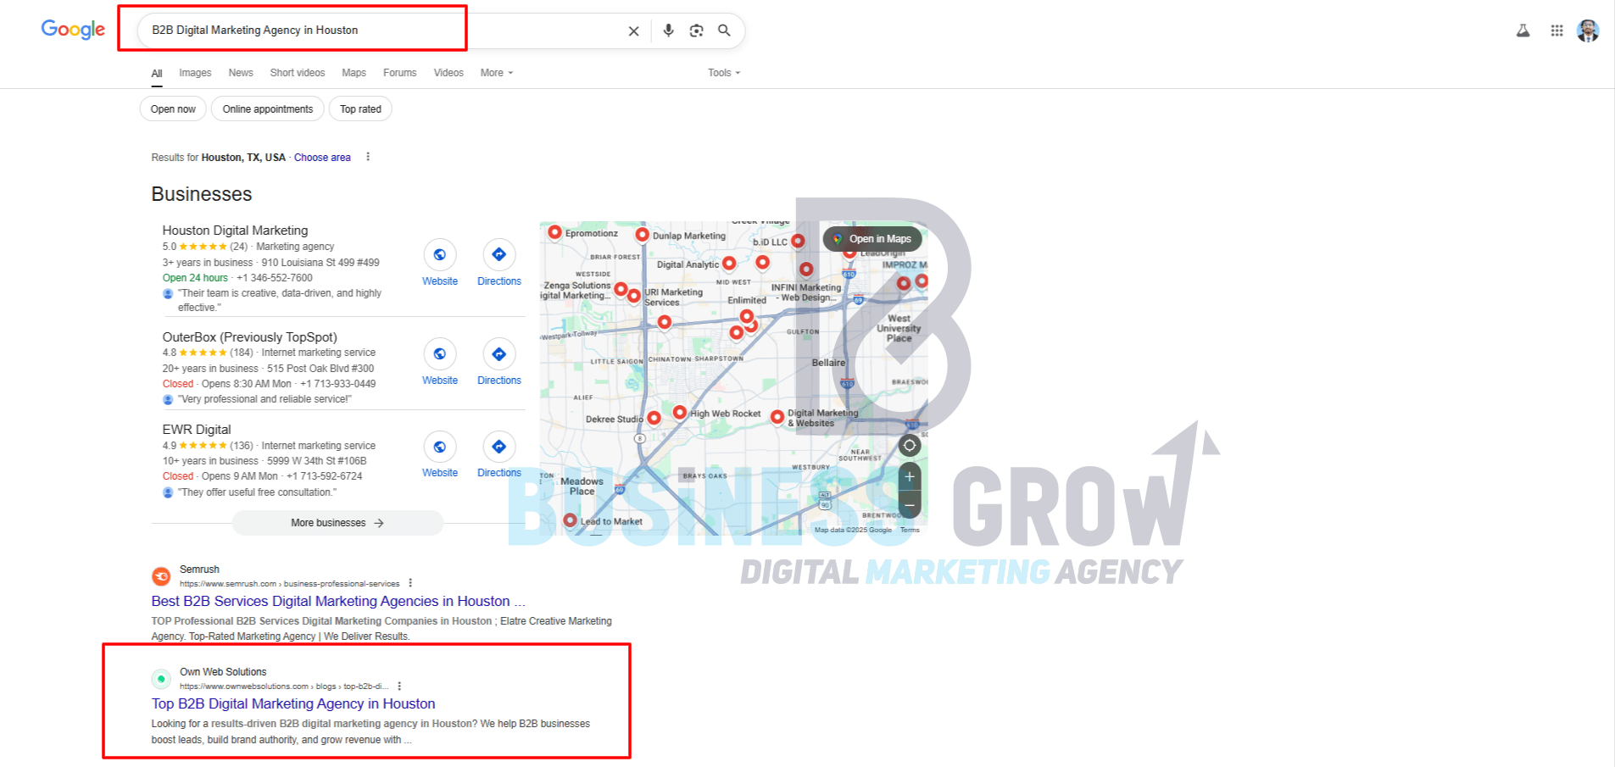Switch to the Images tab

195,73
